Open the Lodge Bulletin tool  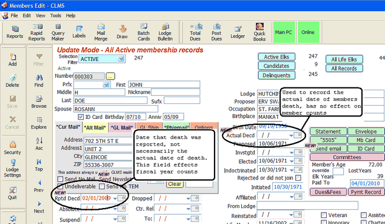click(165, 32)
